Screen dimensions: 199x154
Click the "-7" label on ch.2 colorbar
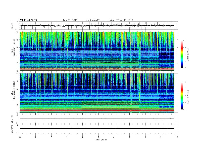coord(185,109)
